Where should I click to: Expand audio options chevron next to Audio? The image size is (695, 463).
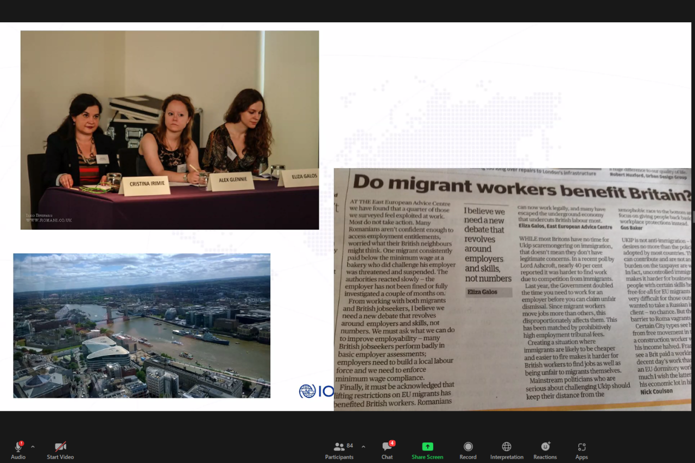(x=33, y=447)
